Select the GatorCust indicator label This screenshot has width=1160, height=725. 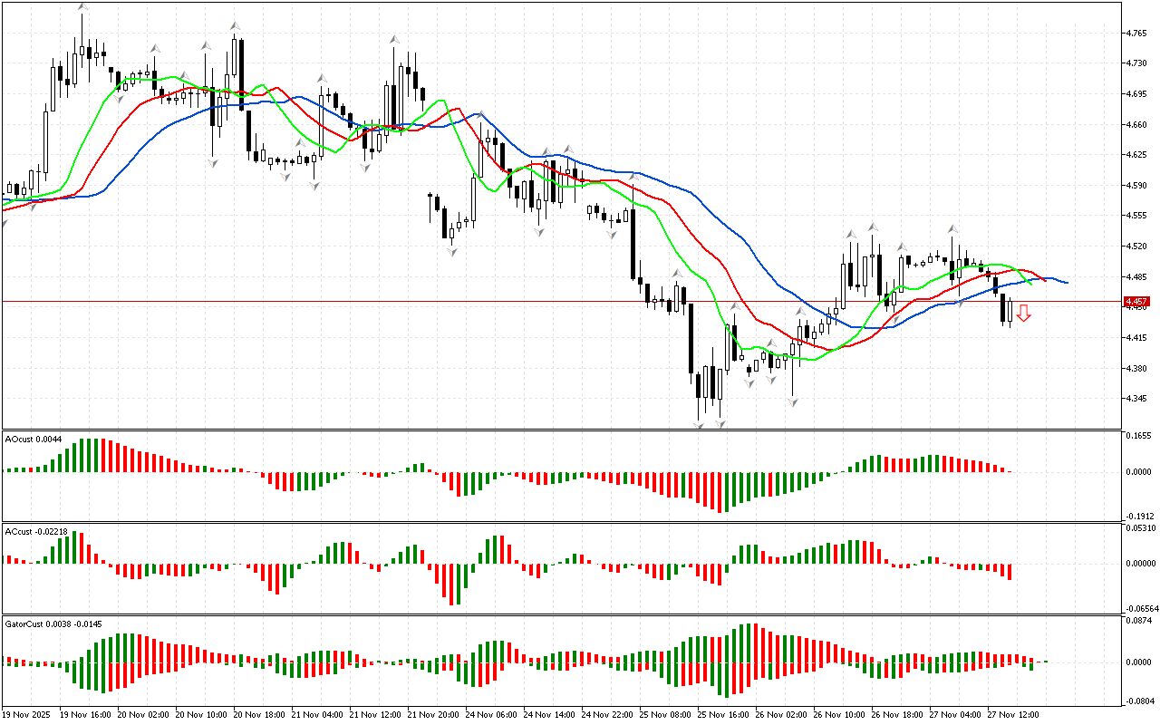click(x=28, y=624)
